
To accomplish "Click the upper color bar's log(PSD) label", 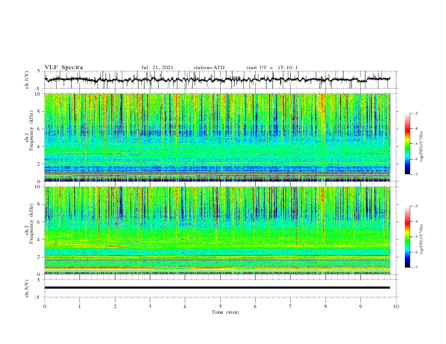I will point(422,147).
